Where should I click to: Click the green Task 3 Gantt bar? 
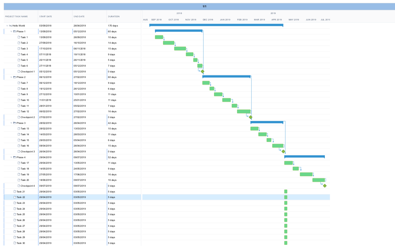(x=180, y=49)
